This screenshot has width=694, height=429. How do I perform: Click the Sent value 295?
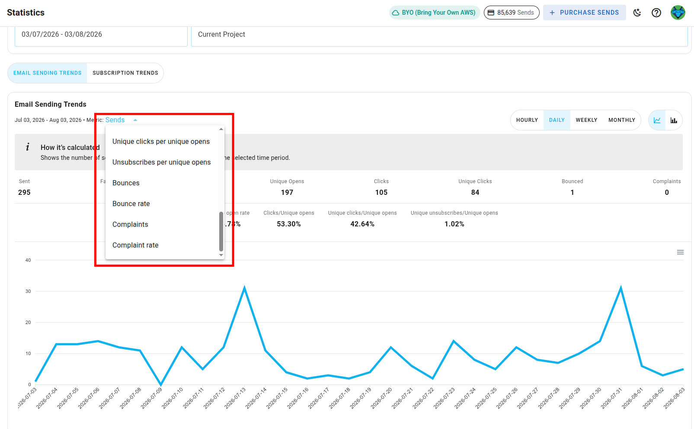point(24,193)
